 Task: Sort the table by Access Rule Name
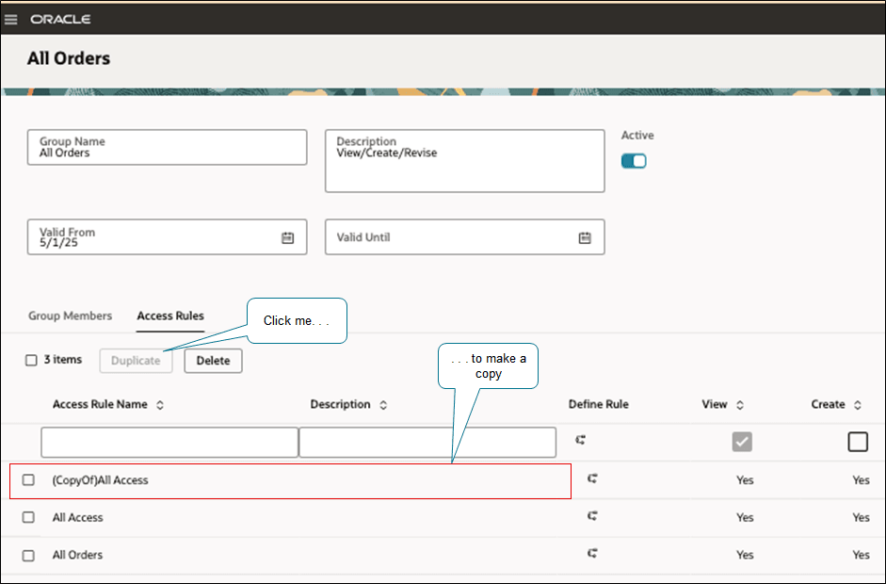pos(160,404)
